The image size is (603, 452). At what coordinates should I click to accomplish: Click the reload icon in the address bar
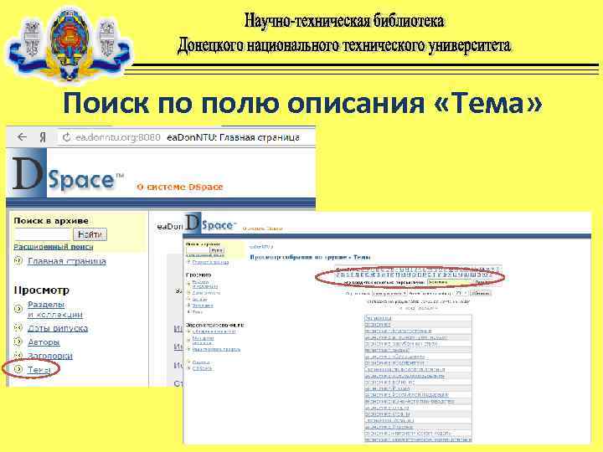point(66,137)
